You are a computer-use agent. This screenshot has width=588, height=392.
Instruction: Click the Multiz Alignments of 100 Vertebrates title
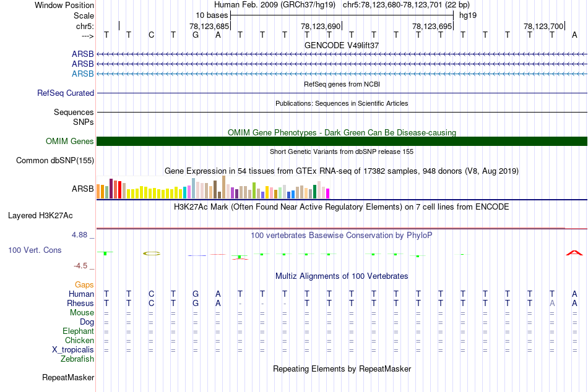point(342,276)
